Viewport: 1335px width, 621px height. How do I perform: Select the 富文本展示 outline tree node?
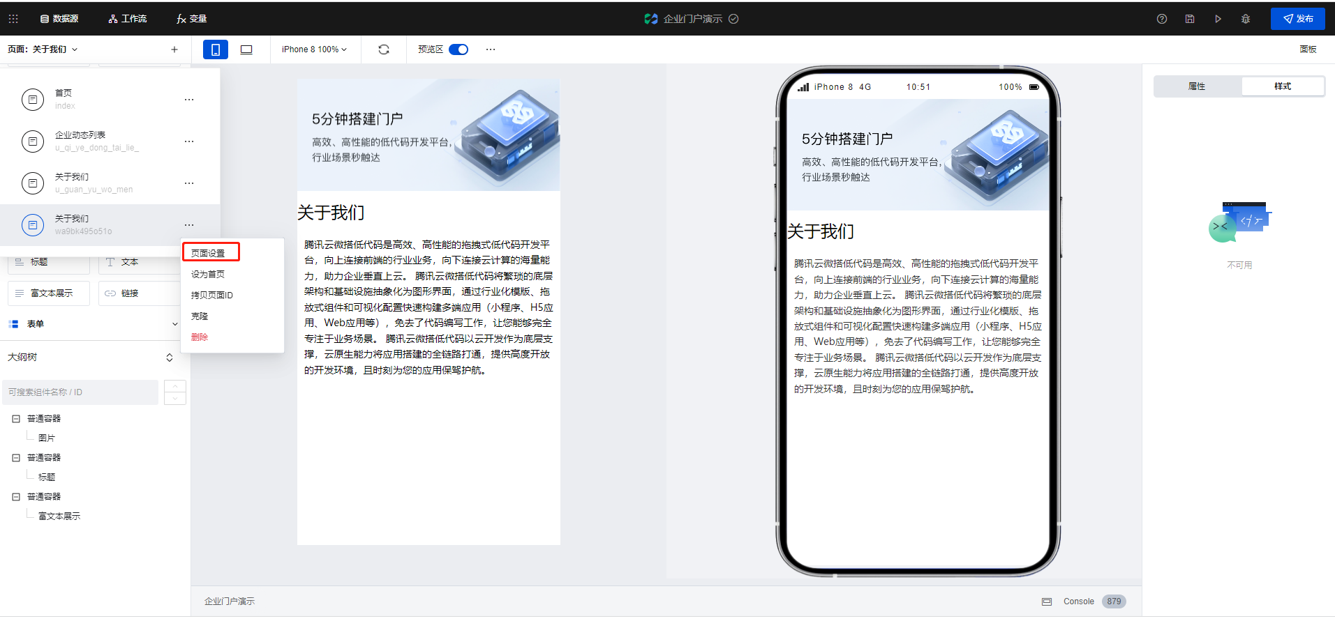59,516
